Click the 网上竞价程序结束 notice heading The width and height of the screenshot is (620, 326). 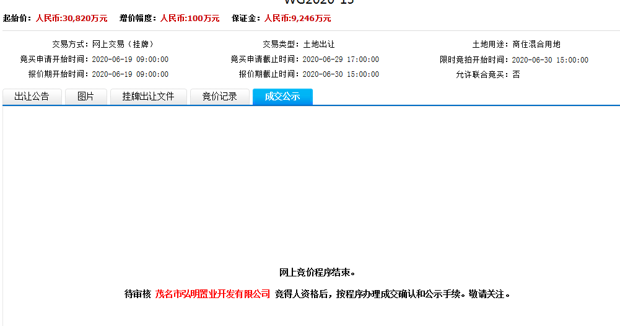(318, 273)
